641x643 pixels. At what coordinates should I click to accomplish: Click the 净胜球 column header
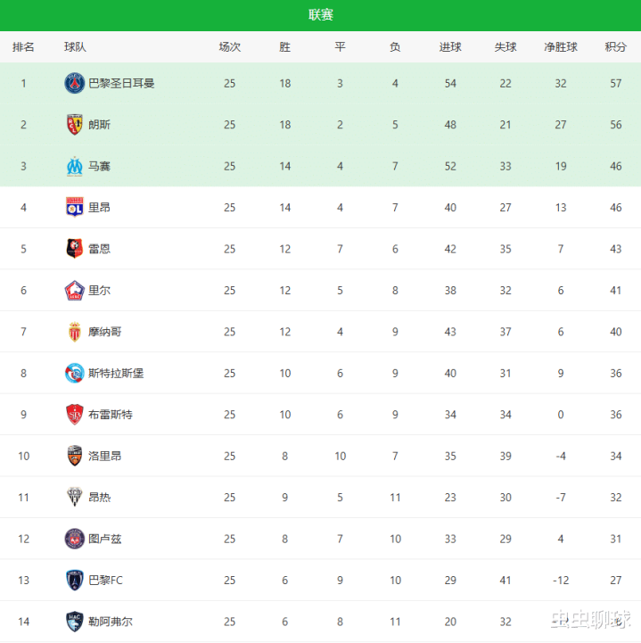(x=561, y=47)
